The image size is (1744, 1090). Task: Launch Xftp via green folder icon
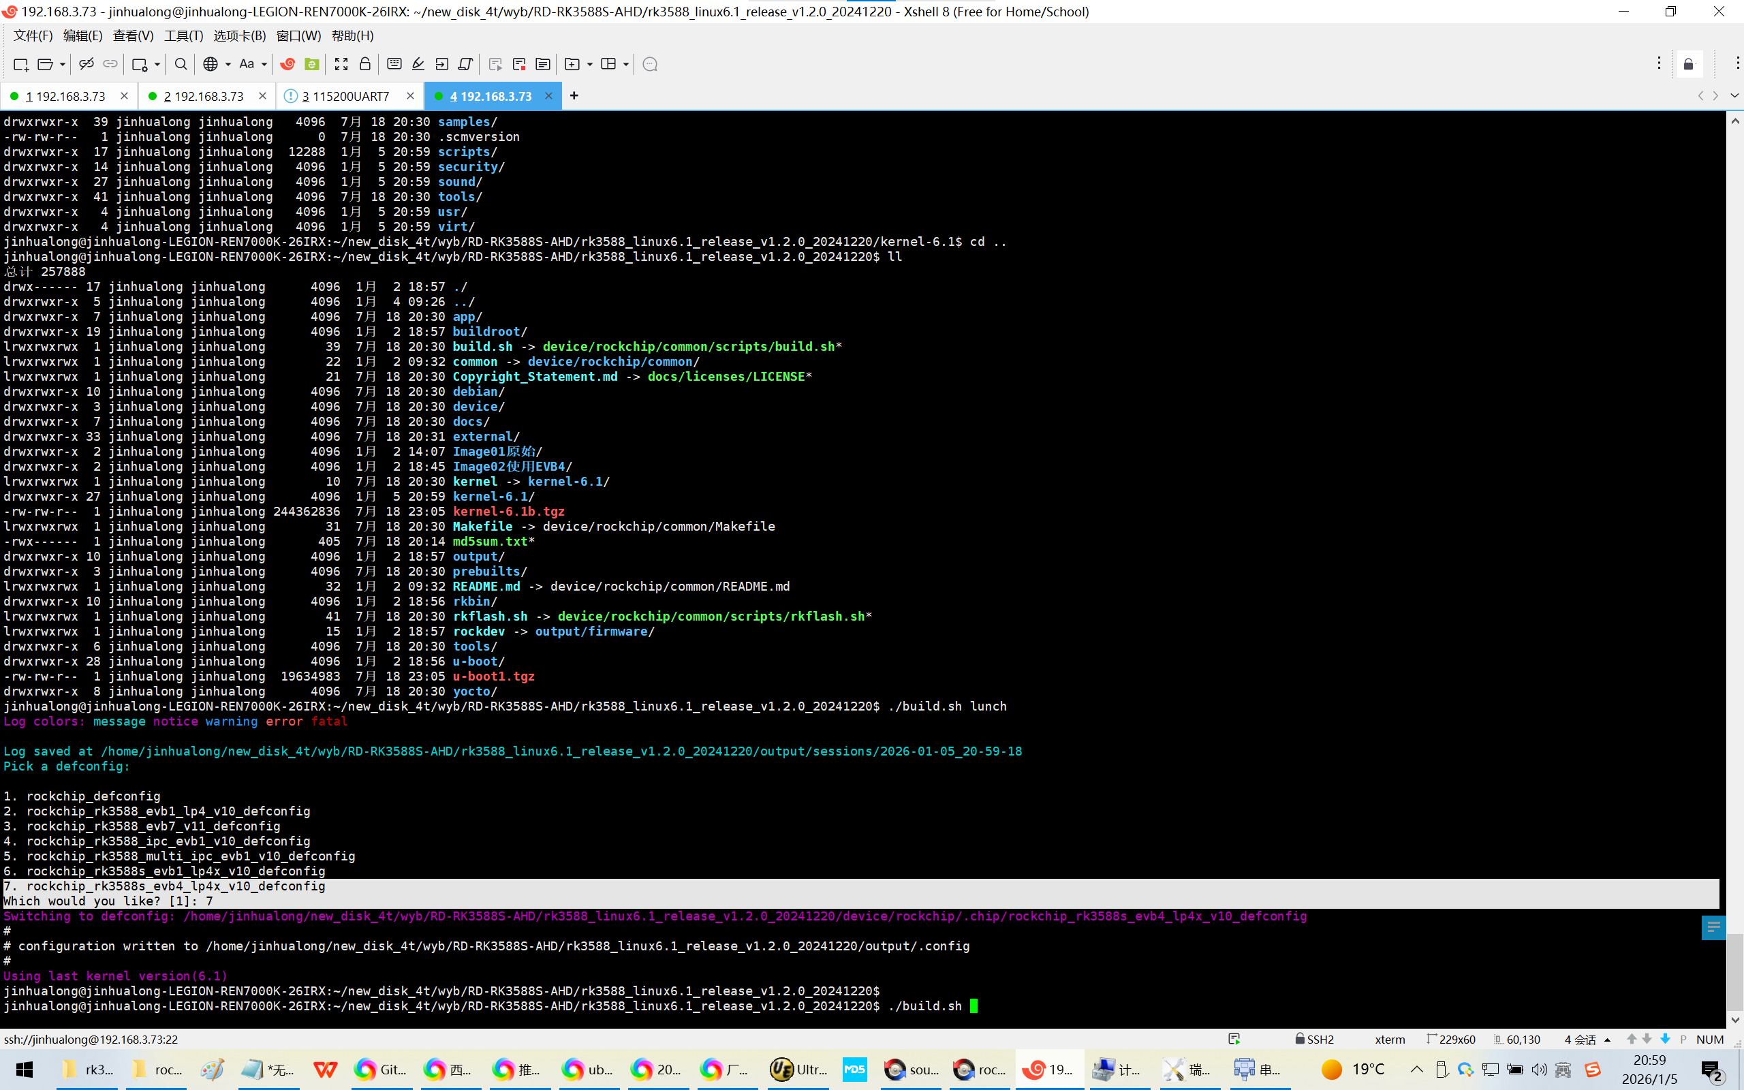click(x=312, y=64)
